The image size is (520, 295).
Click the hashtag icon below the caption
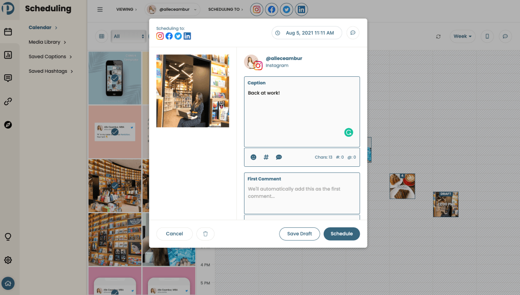266,157
